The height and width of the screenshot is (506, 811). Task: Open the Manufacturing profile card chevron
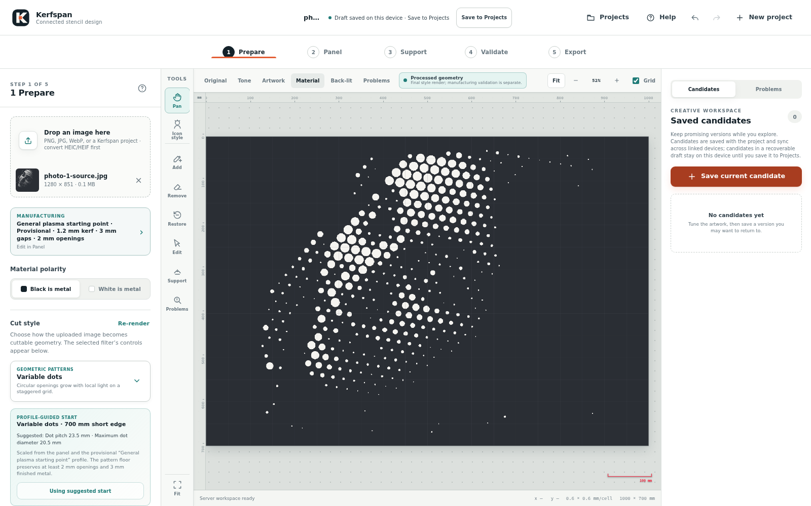pos(141,232)
